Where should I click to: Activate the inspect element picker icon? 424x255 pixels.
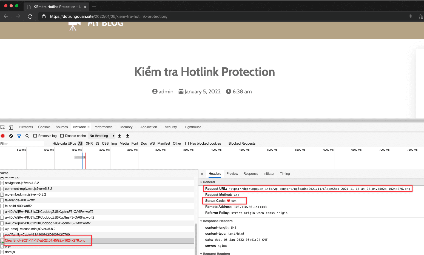click(3, 127)
